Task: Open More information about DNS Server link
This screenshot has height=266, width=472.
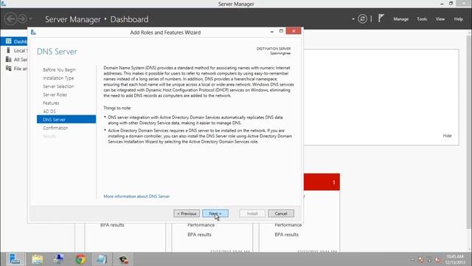Action: 136,197
